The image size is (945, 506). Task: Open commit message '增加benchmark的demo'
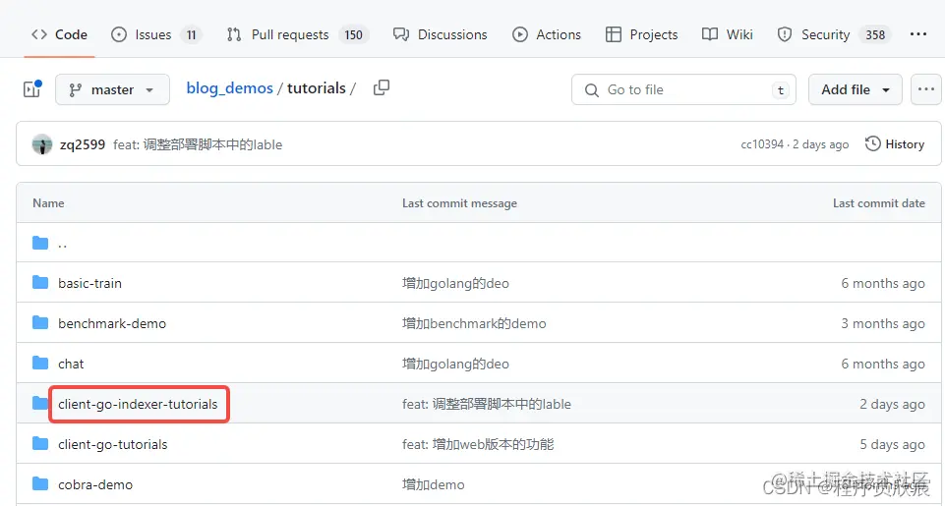coord(474,323)
